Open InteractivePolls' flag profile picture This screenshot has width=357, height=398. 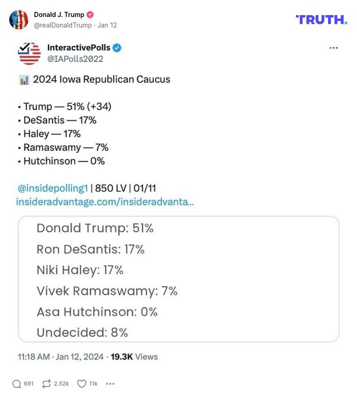click(29, 53)
